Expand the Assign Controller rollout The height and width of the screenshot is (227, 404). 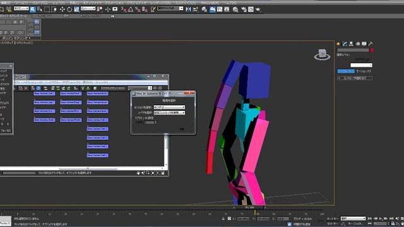355,78
